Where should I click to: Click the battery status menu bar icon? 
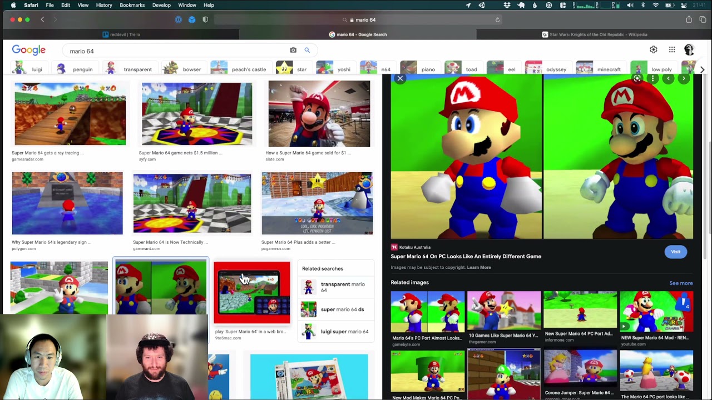click(x=670, y=5)
